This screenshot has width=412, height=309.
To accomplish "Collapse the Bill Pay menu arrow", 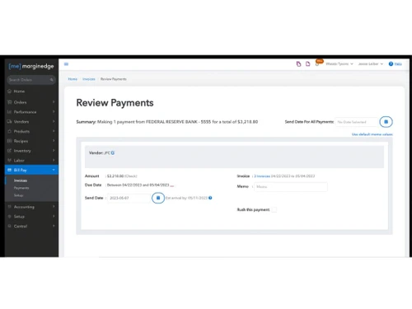I will coord(54,170).
